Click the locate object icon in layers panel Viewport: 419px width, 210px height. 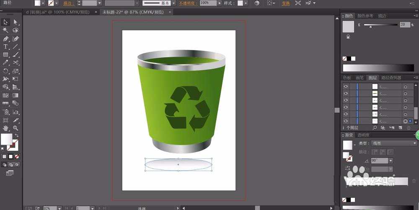[374, 127]
